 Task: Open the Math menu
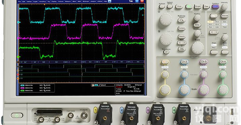coord(79,2)
